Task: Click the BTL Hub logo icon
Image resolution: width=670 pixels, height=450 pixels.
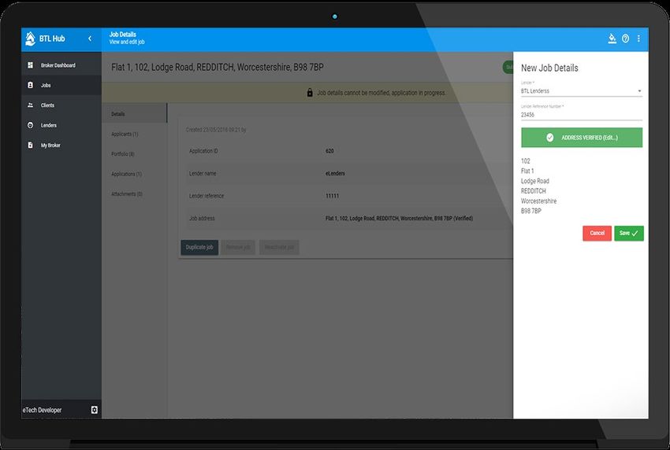Action: (30, 39)
